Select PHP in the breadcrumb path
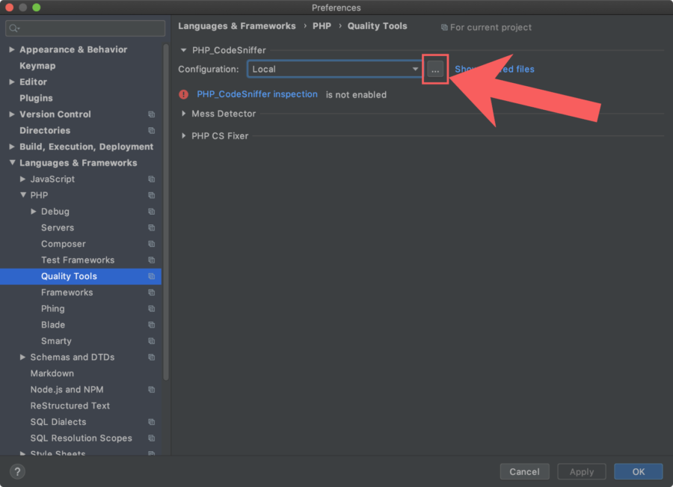Viewport: 673px width, 487px height. tap(322, 25)
